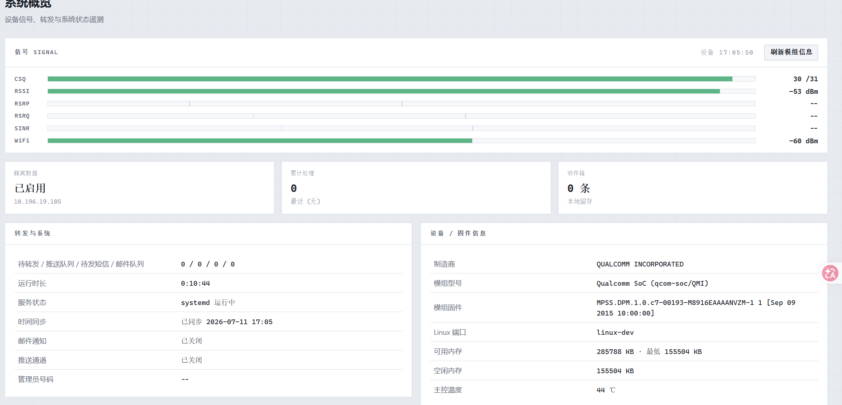Click the 可用内存 row label
The width and height of the screenshot is (842, 405).
448,352
